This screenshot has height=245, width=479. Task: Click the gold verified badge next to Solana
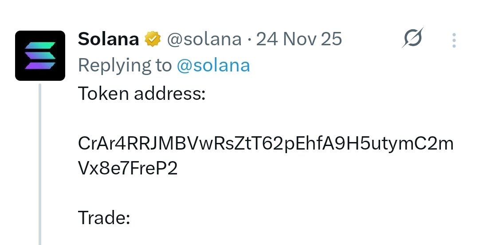pyautogui.click(x=153, y=40)
